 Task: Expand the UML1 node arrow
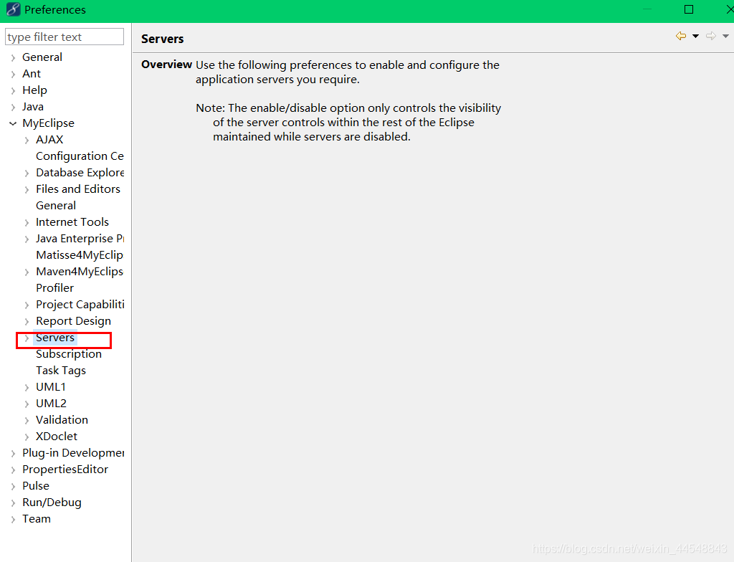pyautogui.click(x=27, y=388)
